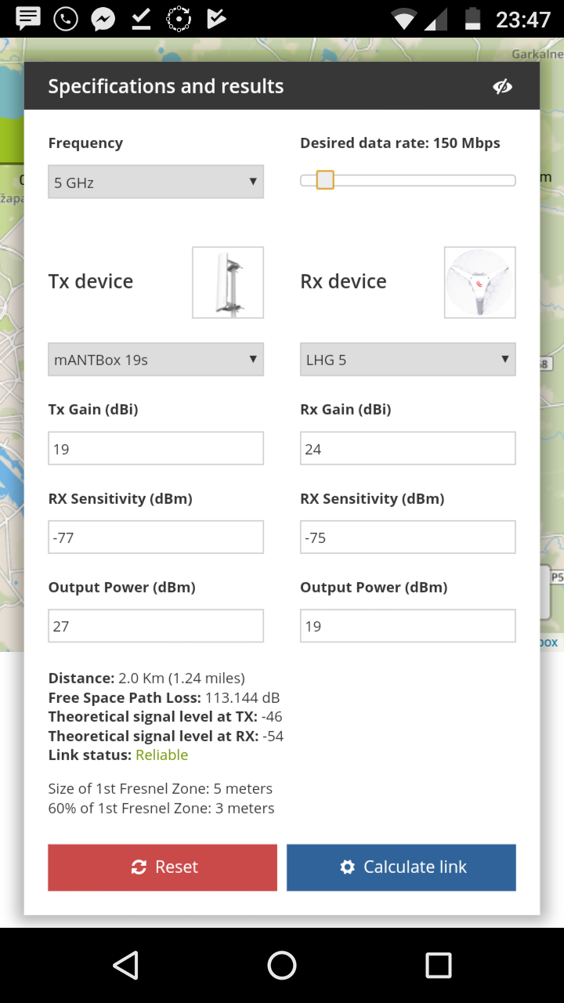Image resolution: width=564 pixels, height=1003 pixels.
Task: Tap the circular dotted notification icon
Action: 179,18
